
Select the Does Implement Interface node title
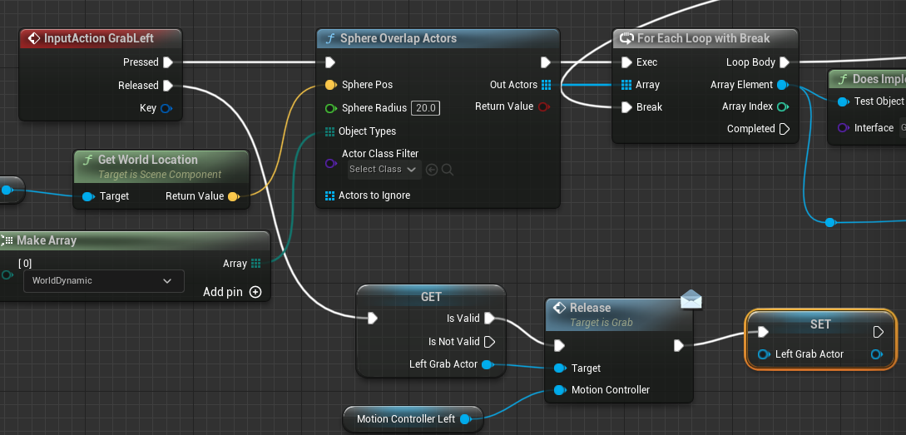coord(879,80)
